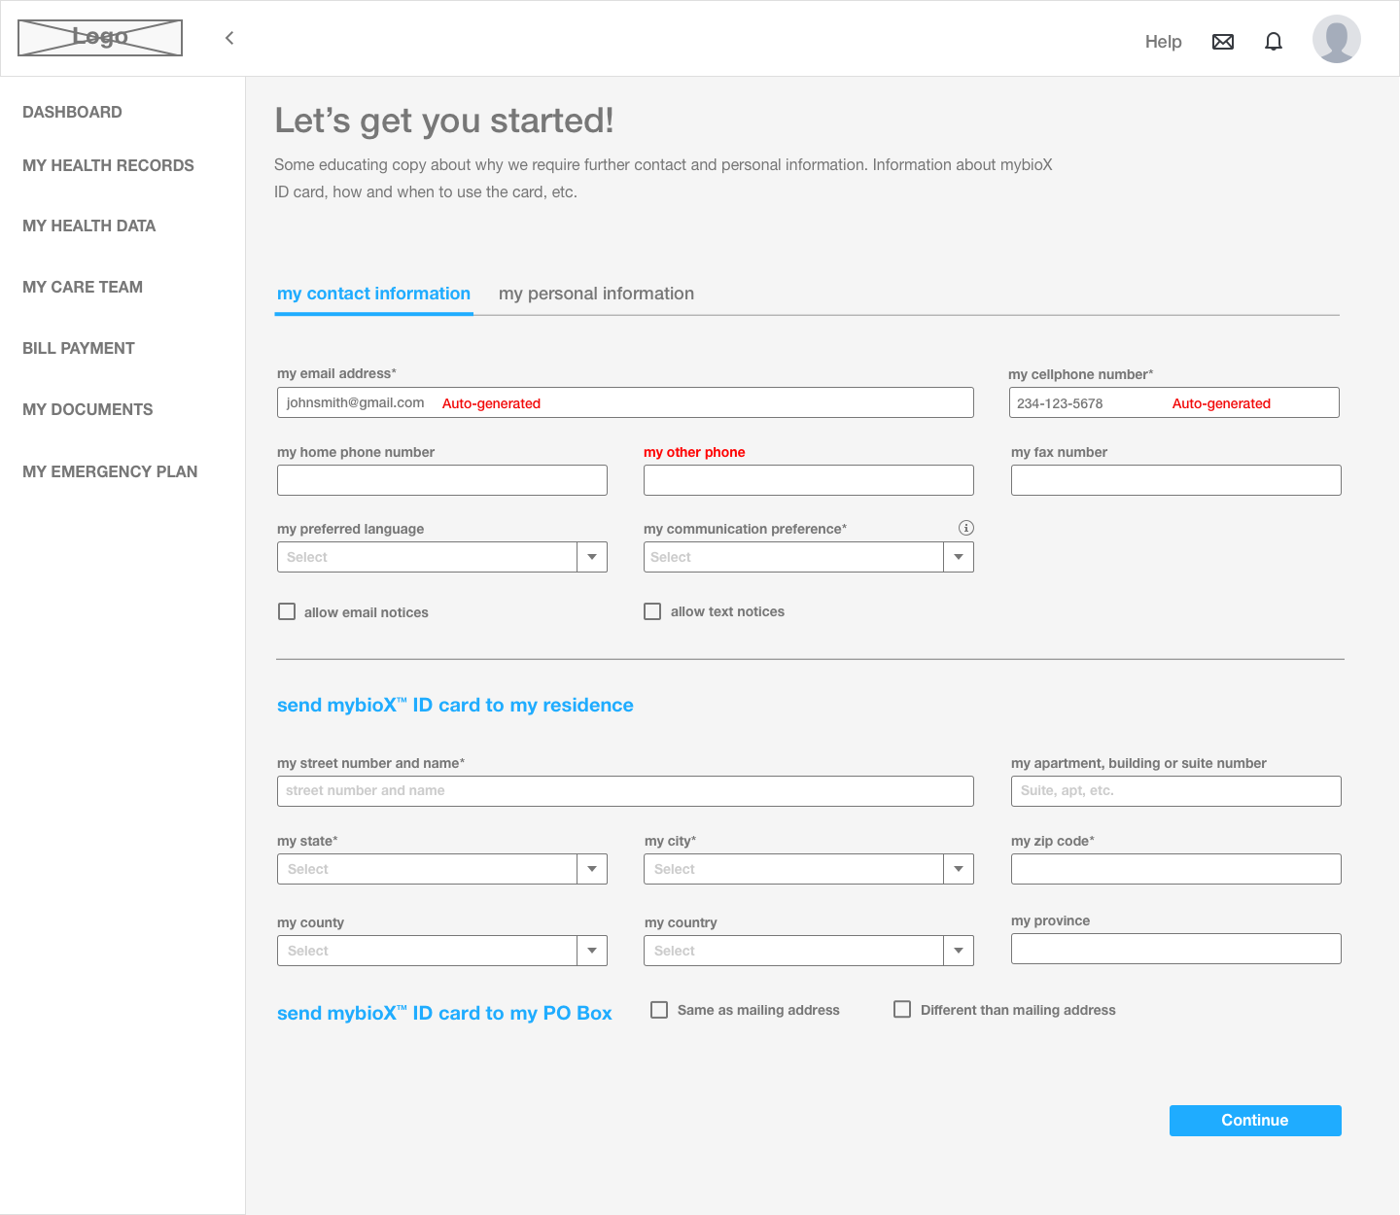Check Same as mailing address
Image resolution: width=1400 pixels, height=1215 pixels.
659,1010
